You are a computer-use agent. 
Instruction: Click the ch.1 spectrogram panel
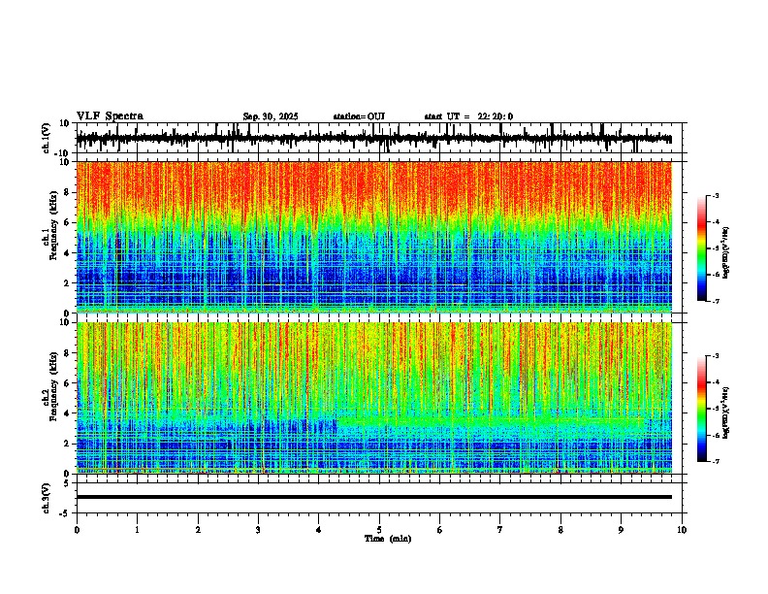[374, 237]
